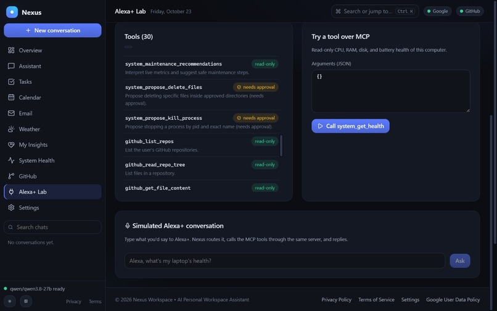Click the Google connection status pill
The height and width of the screenshot is (311, 497).
coord(437,11)
